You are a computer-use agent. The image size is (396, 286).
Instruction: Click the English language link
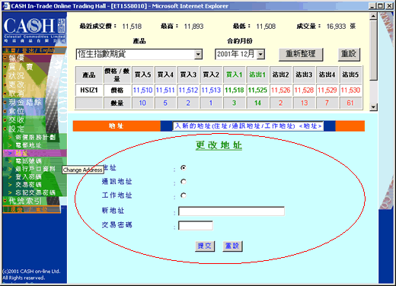point(47,50)
